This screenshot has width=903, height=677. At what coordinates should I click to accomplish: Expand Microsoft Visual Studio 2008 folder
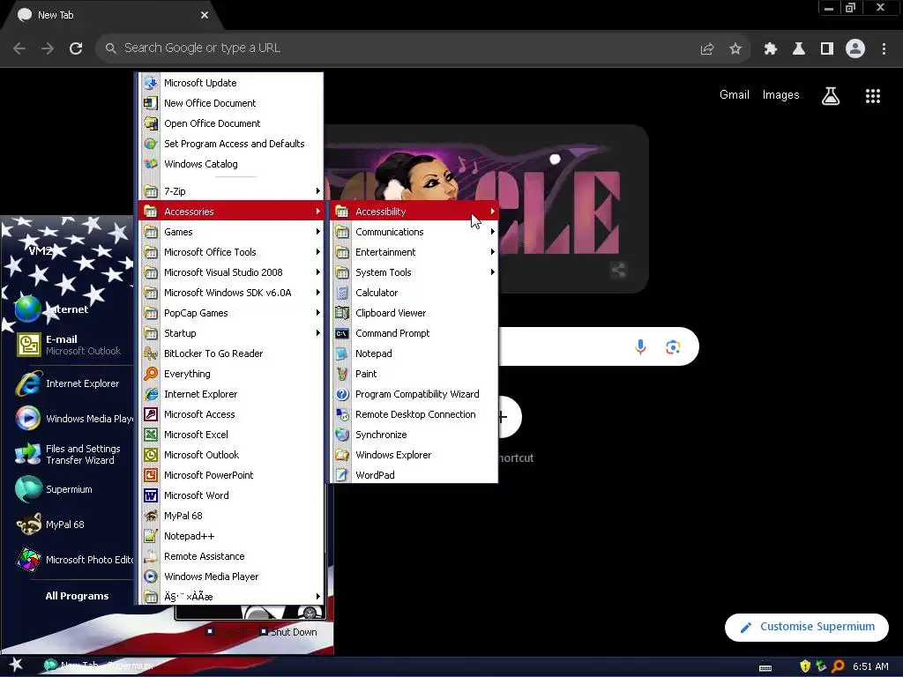coord(232,272)
